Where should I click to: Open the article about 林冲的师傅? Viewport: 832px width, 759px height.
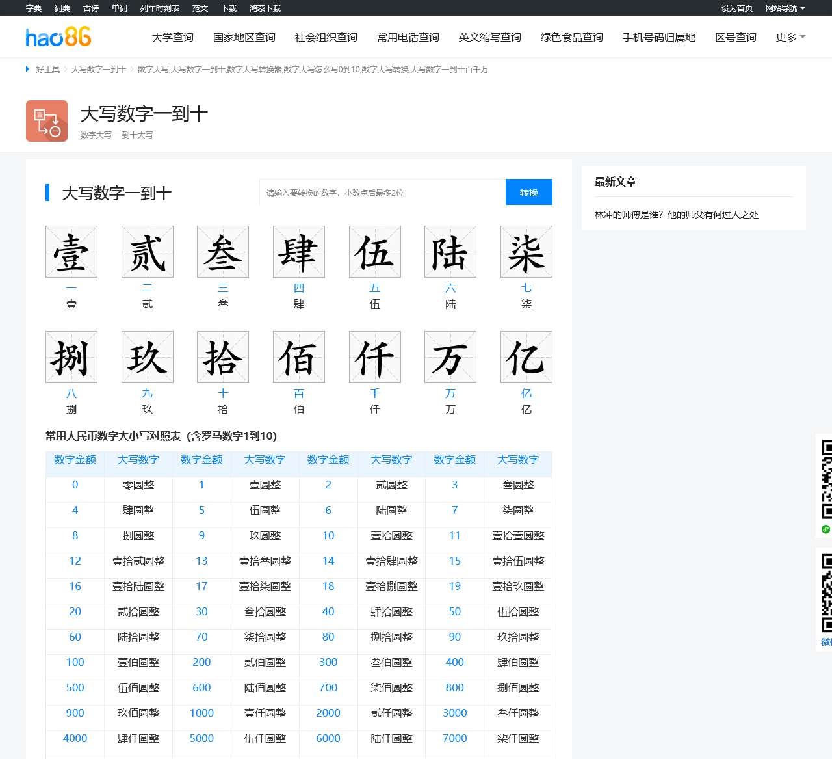click(676, 215)
